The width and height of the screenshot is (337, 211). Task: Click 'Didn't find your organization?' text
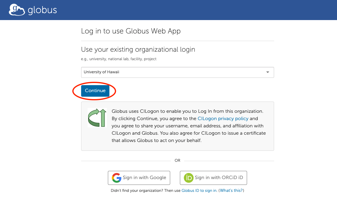coord(137,191)
